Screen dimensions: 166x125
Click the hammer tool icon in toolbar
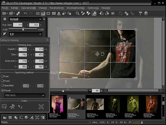140,13
